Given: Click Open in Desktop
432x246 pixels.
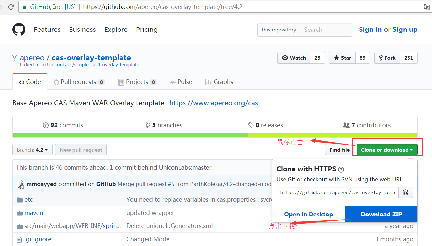Looking at the screenshot, I should click(309, 214).
